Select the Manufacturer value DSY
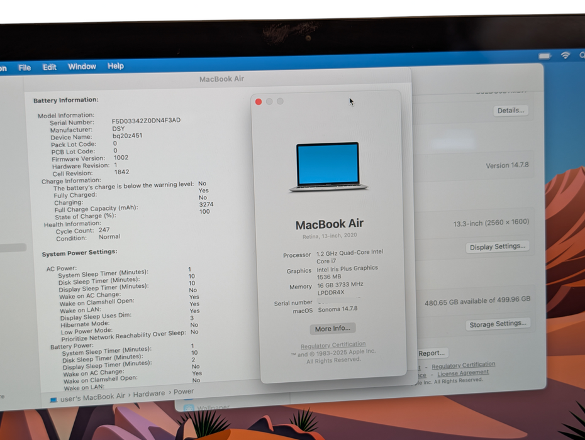Screen dimensions: 585x440 click(118, 128)
